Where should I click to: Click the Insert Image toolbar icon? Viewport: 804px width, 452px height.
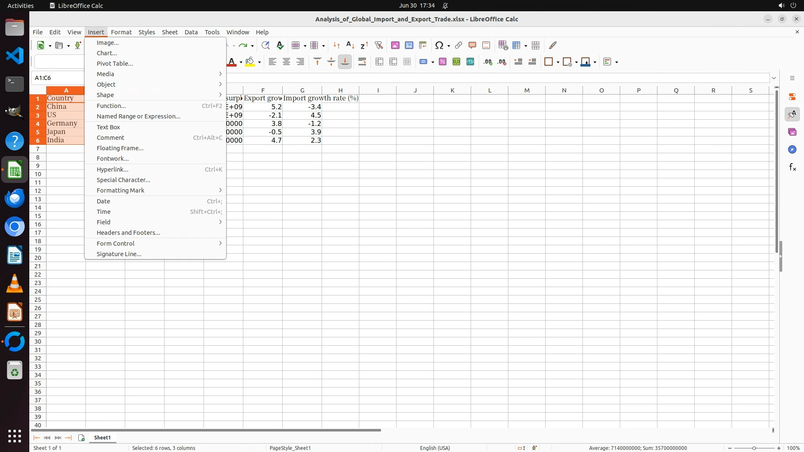point(395,45)
